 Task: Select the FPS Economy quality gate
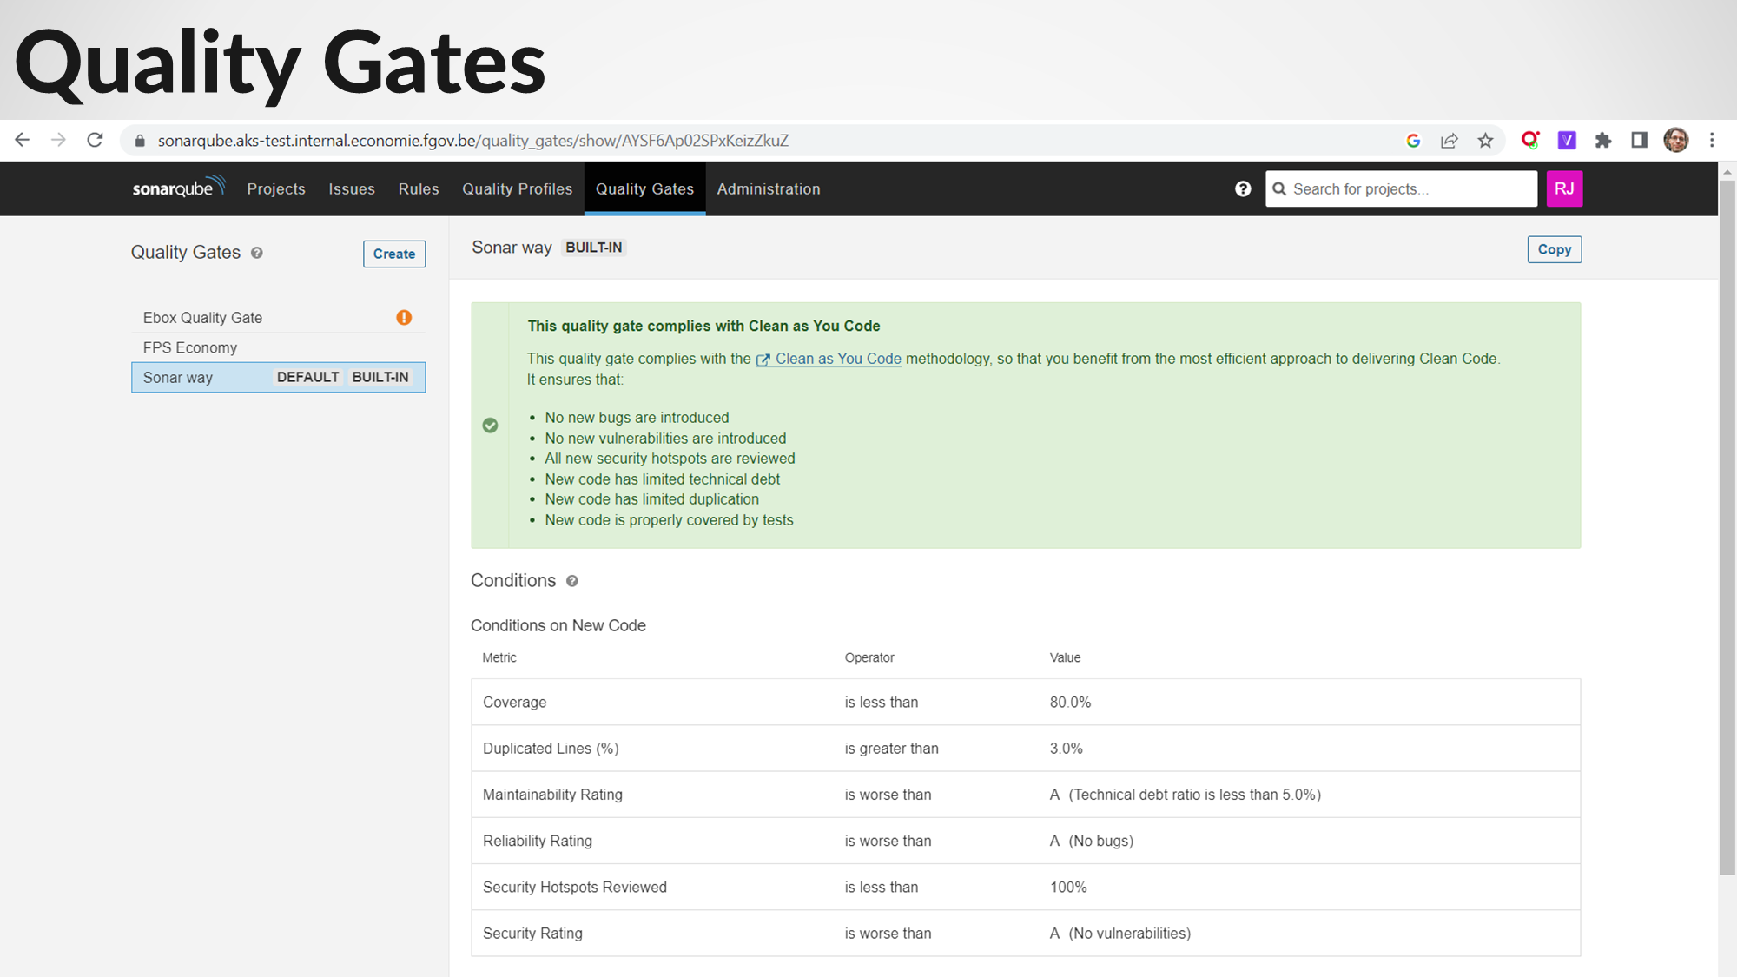tap(190, 347)
